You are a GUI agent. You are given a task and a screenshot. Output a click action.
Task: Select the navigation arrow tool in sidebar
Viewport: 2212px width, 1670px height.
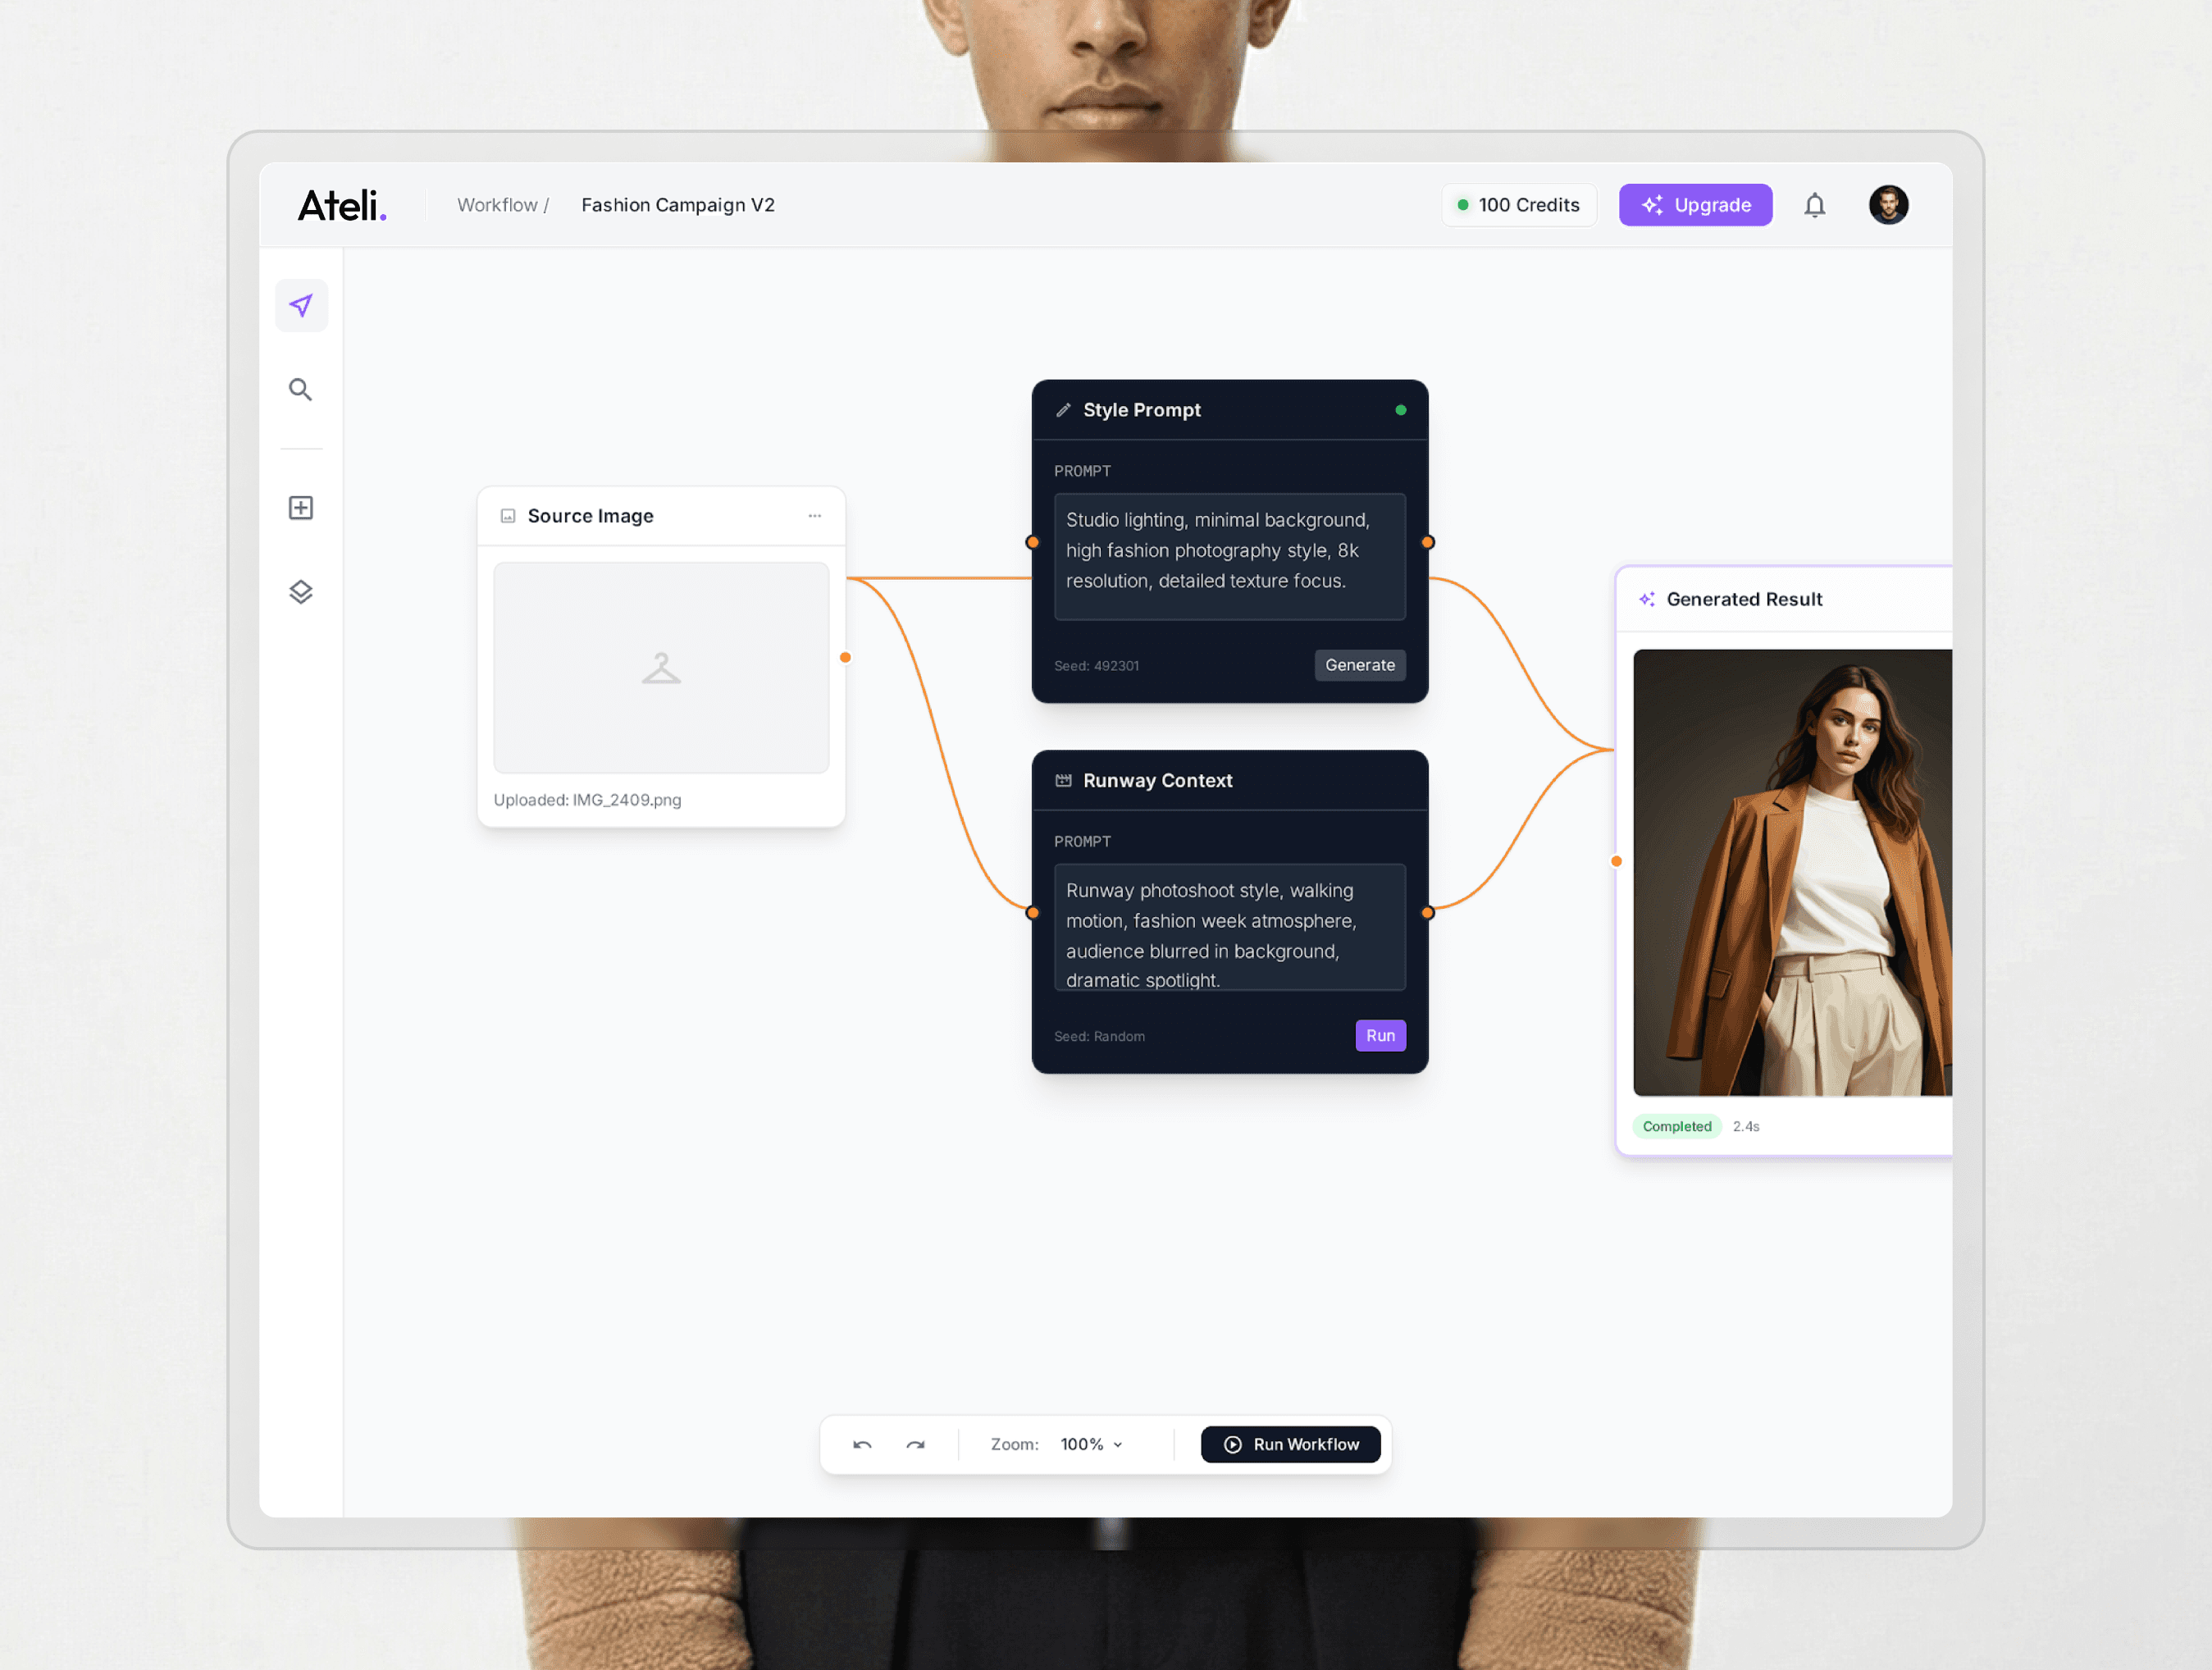[301, 306]
